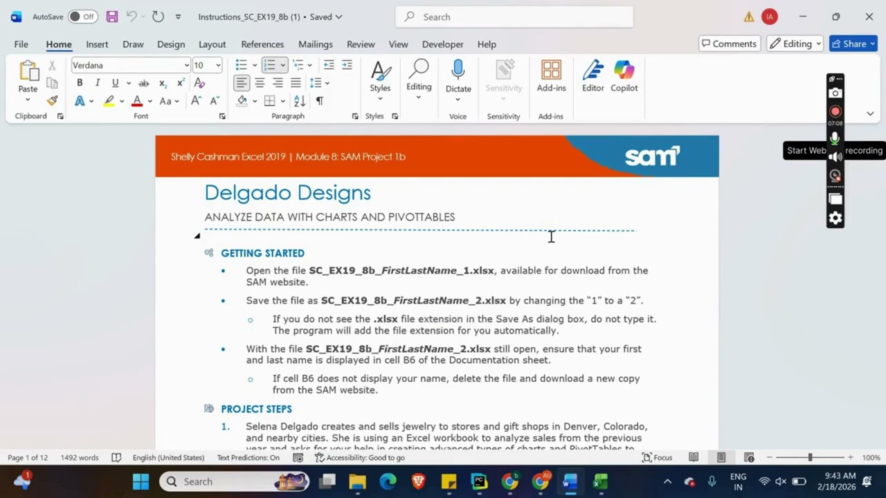Viewport: 886px width, 498px height.
Task: Open the Mailings tab
Action: [x=316, y=44]
